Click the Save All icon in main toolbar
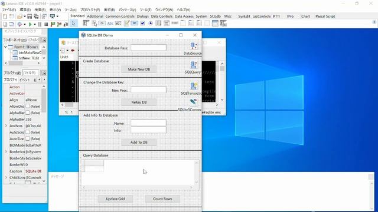Screen dimensions: 378x212 coord(36,16)
